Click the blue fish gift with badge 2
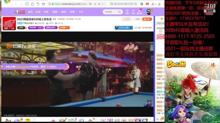 pos(17,120)
